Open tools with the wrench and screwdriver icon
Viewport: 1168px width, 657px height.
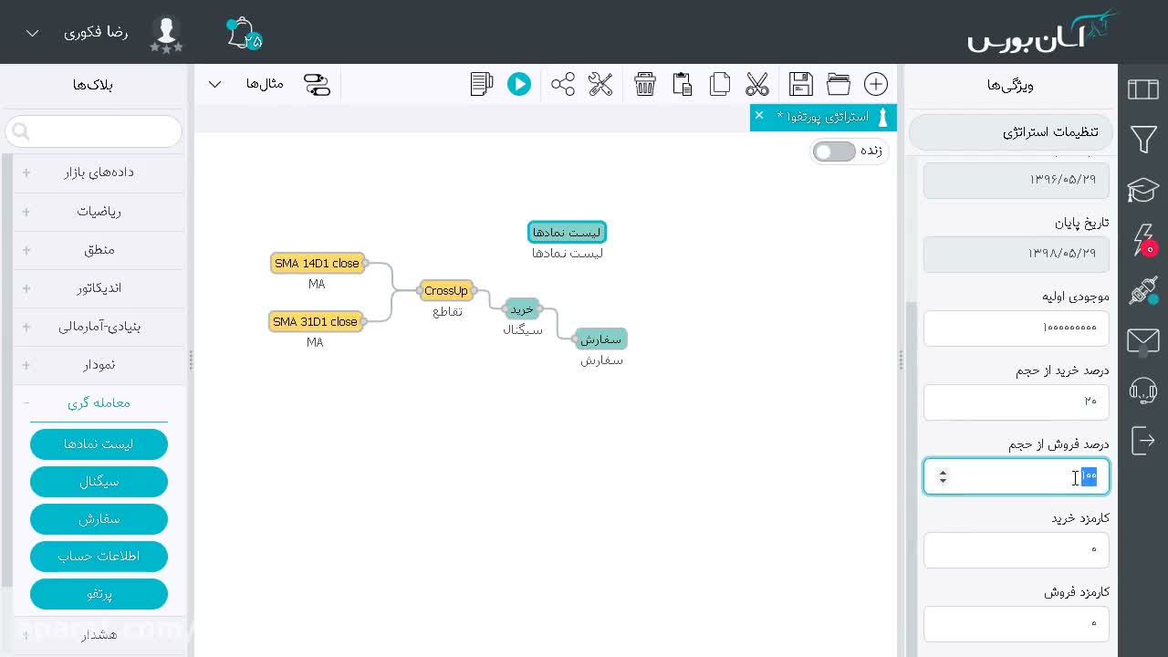point(600,84)
